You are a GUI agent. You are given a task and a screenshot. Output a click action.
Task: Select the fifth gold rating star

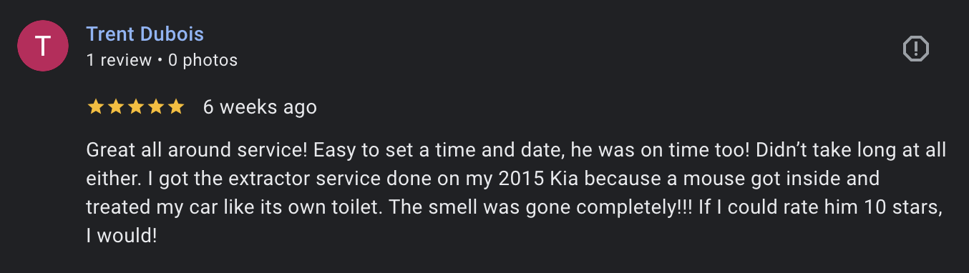tap(175, 107)
